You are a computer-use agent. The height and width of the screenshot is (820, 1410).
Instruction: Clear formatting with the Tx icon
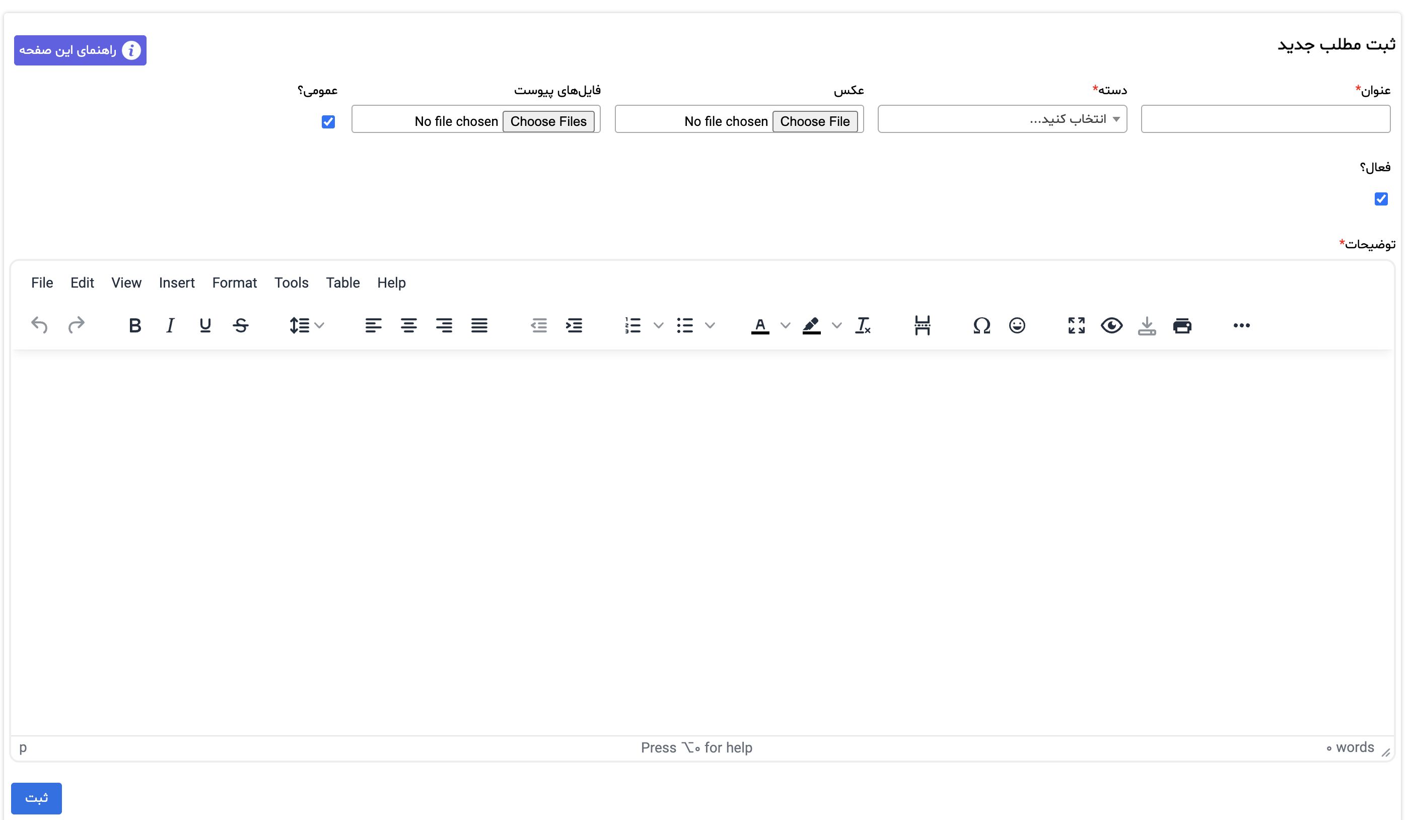click(863, 325)
